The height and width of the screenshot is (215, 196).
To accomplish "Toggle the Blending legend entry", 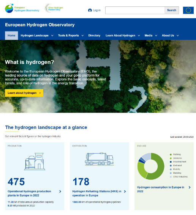I will pos(175,173).
